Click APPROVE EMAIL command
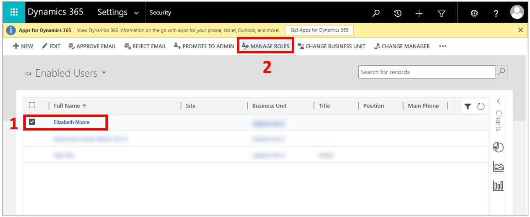530x217 pixels. click(92, 46)
